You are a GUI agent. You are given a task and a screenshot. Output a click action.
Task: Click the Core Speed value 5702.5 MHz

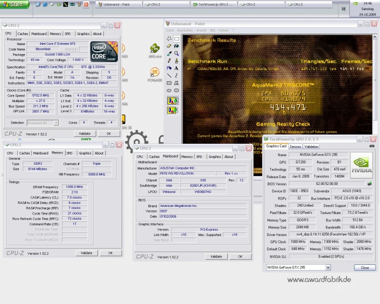tap(41, 95)
